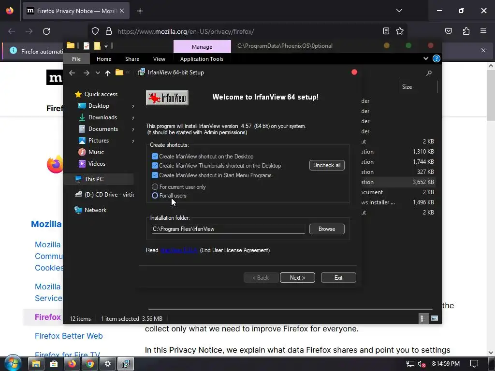
Task: Close IrfanView setup with red dot
Action: point(354,72)
